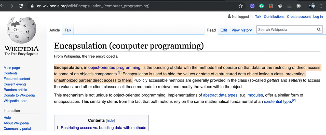Open the Talk link in user bar
Image resolution: width=326 pixels, height=135 pixels.
point(258,17)
